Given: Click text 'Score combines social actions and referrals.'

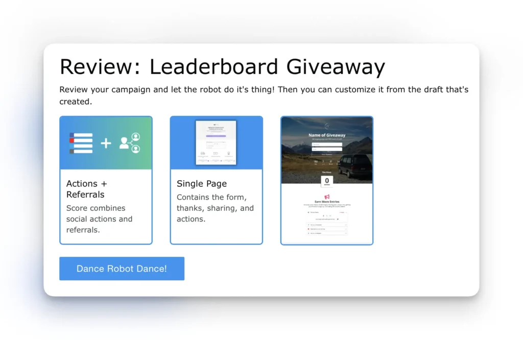Looking at the screenshot, I should [100, 219].
